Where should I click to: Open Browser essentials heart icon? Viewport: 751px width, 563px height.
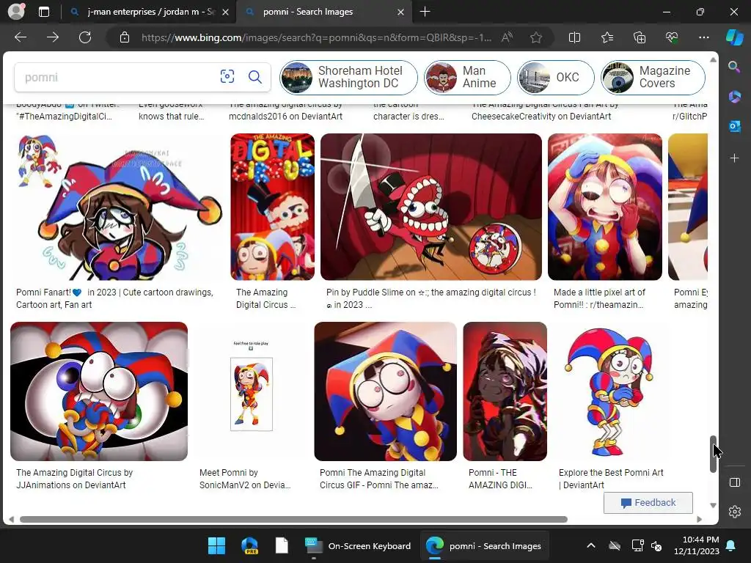pyautogui.click(x=672, y=37)
